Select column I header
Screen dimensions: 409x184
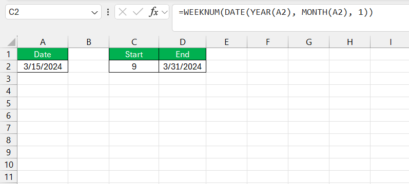pyautogui.click(x=390, y=42)
